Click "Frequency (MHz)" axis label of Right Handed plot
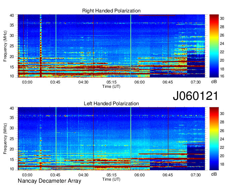This screenshot has height=185, width=228. [x=5, y=46]
